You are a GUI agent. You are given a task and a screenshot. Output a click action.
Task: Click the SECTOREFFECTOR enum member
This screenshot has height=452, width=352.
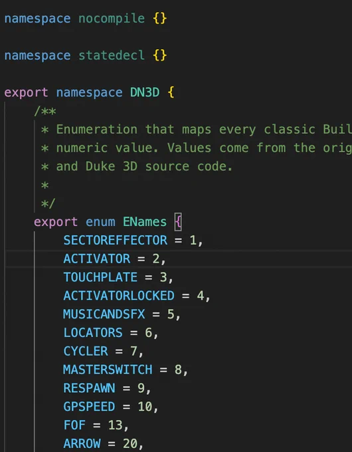tap(115, 241)
